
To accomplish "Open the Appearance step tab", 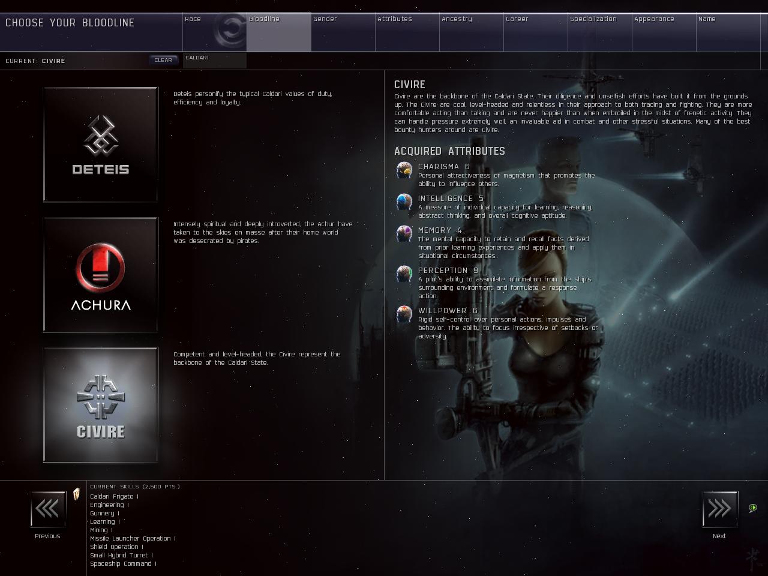I will point(664,32).
